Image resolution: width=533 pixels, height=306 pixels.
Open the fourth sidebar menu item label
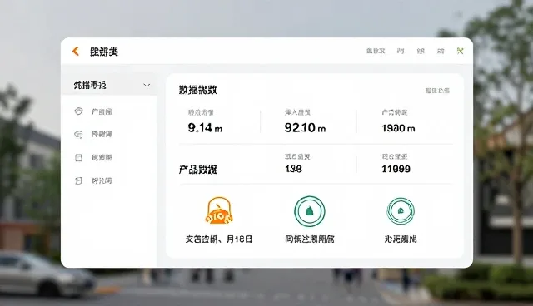[102, 180]
